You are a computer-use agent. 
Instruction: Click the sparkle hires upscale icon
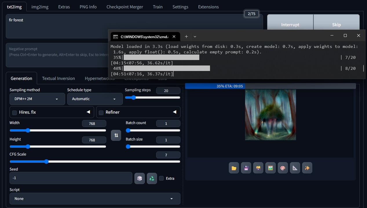click(x=307, y=168)
